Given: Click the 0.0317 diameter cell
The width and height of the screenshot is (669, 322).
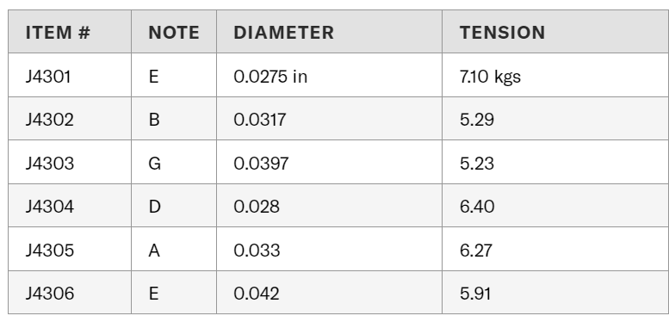Looking at the screenshot, I should tap(329, 119).
